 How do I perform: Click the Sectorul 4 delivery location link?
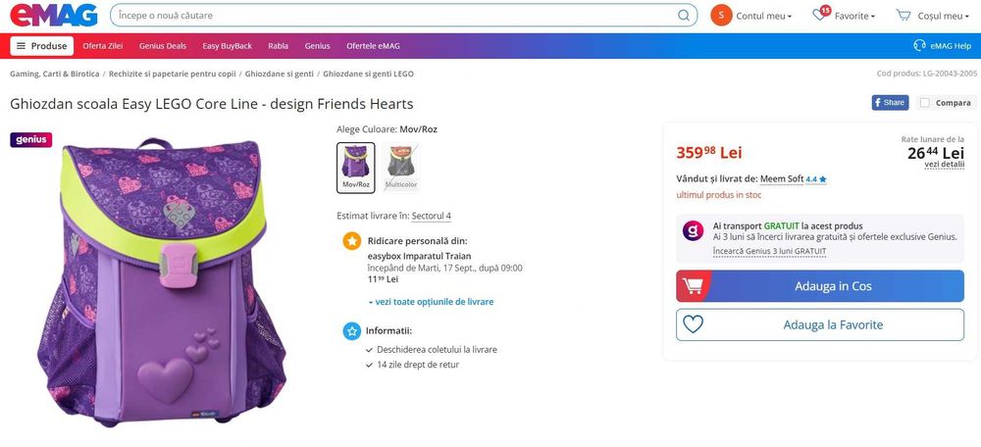tap(432, 216)
